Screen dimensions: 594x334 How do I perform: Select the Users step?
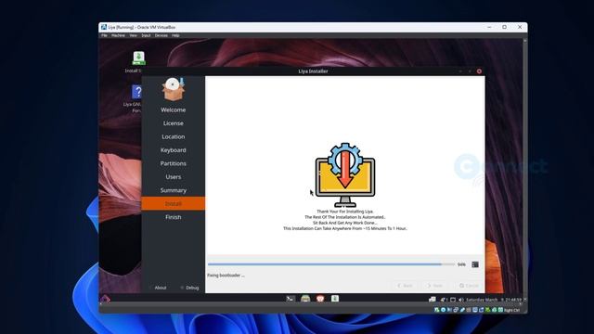(x=174, y=177)
